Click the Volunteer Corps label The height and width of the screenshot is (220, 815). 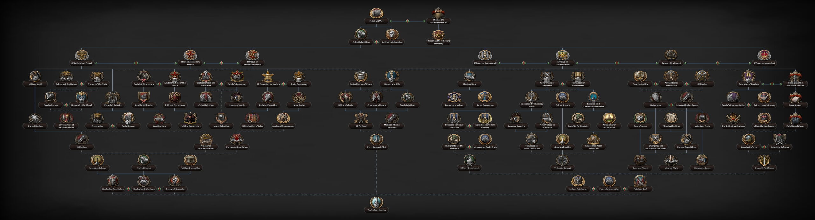pyautogui.click(x=702, y=126)
